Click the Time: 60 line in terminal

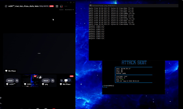pos(120,72)
